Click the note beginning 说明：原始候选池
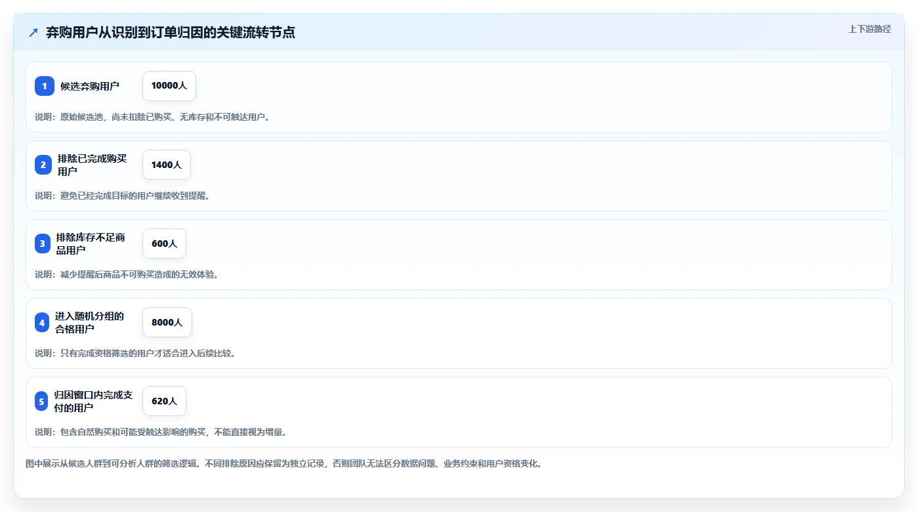This screenshot has height=512, width=918. tap(152, 117)
